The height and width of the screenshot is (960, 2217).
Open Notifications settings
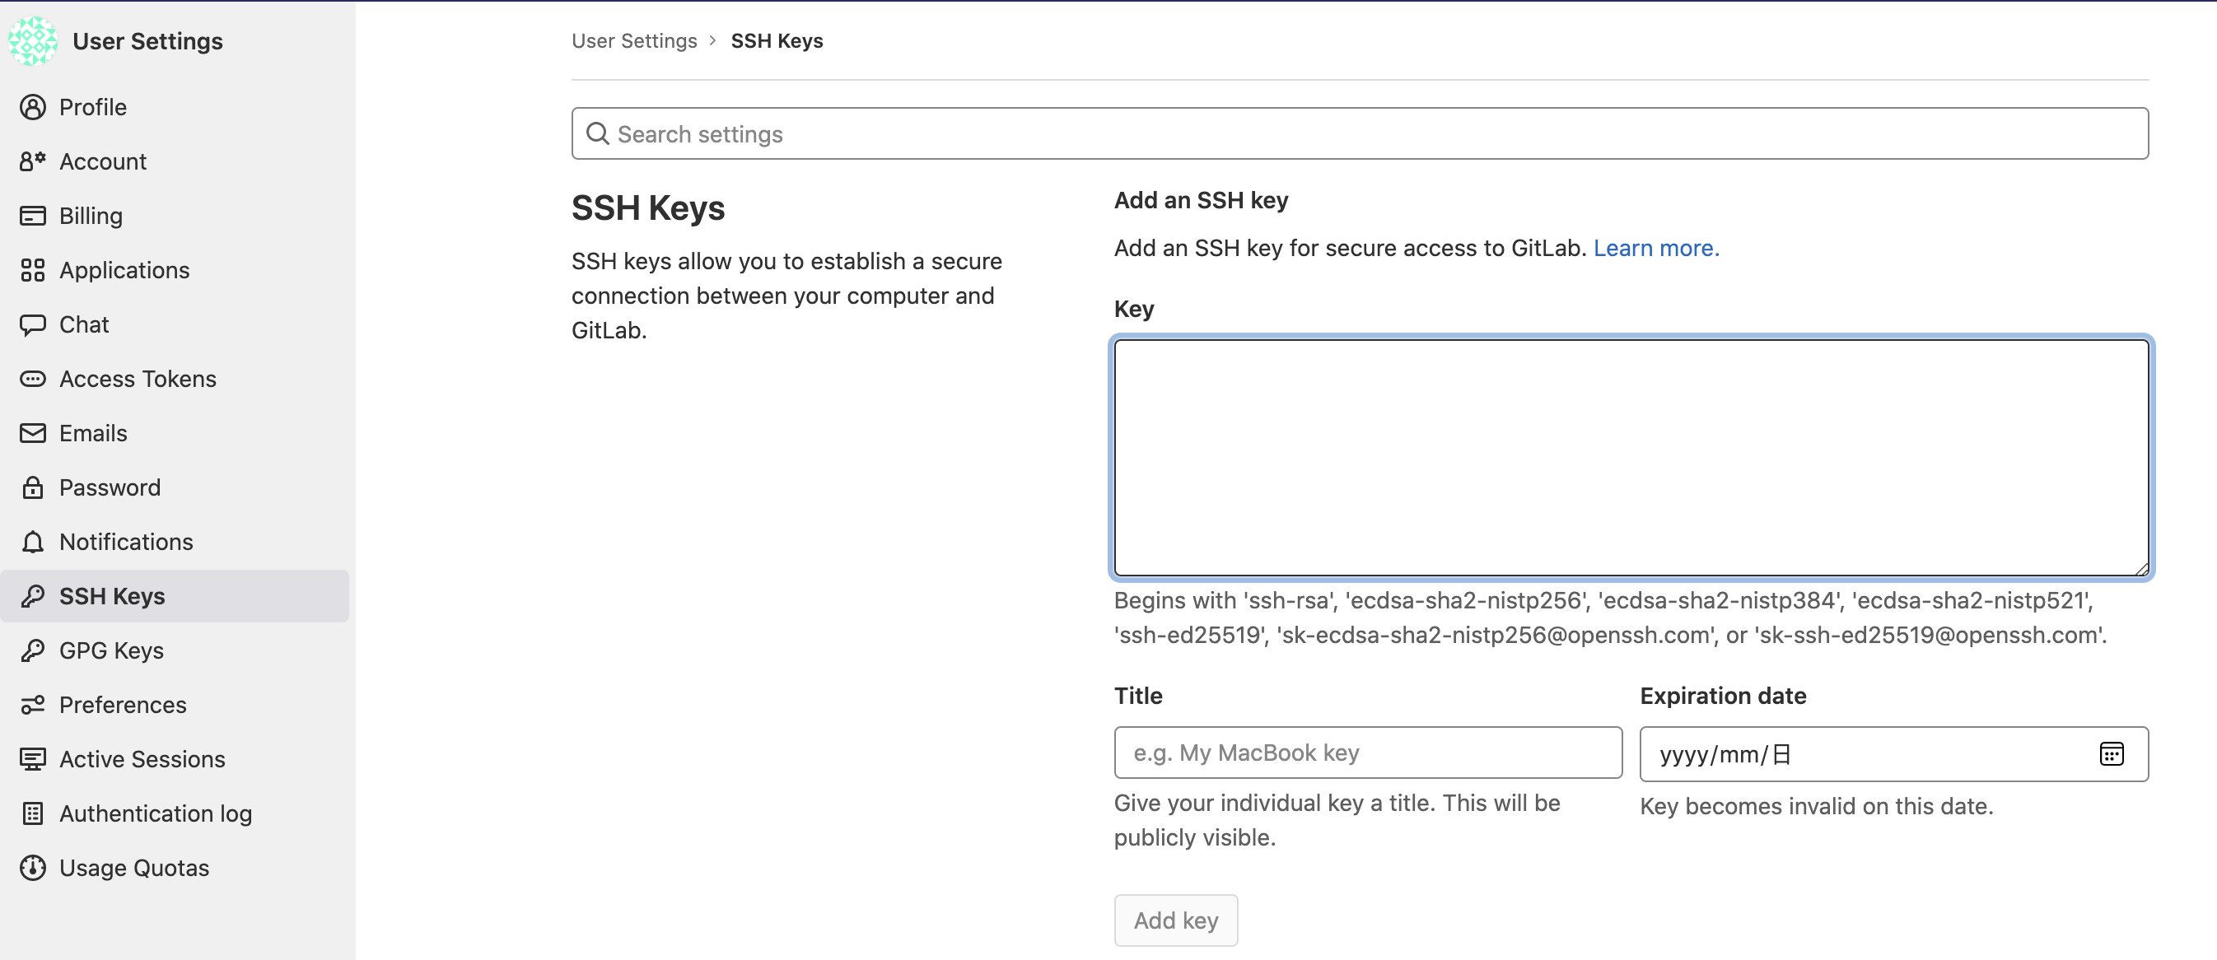[x=175, y=541]
